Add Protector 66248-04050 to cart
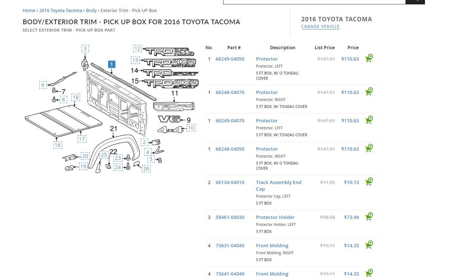 point(369,148)
